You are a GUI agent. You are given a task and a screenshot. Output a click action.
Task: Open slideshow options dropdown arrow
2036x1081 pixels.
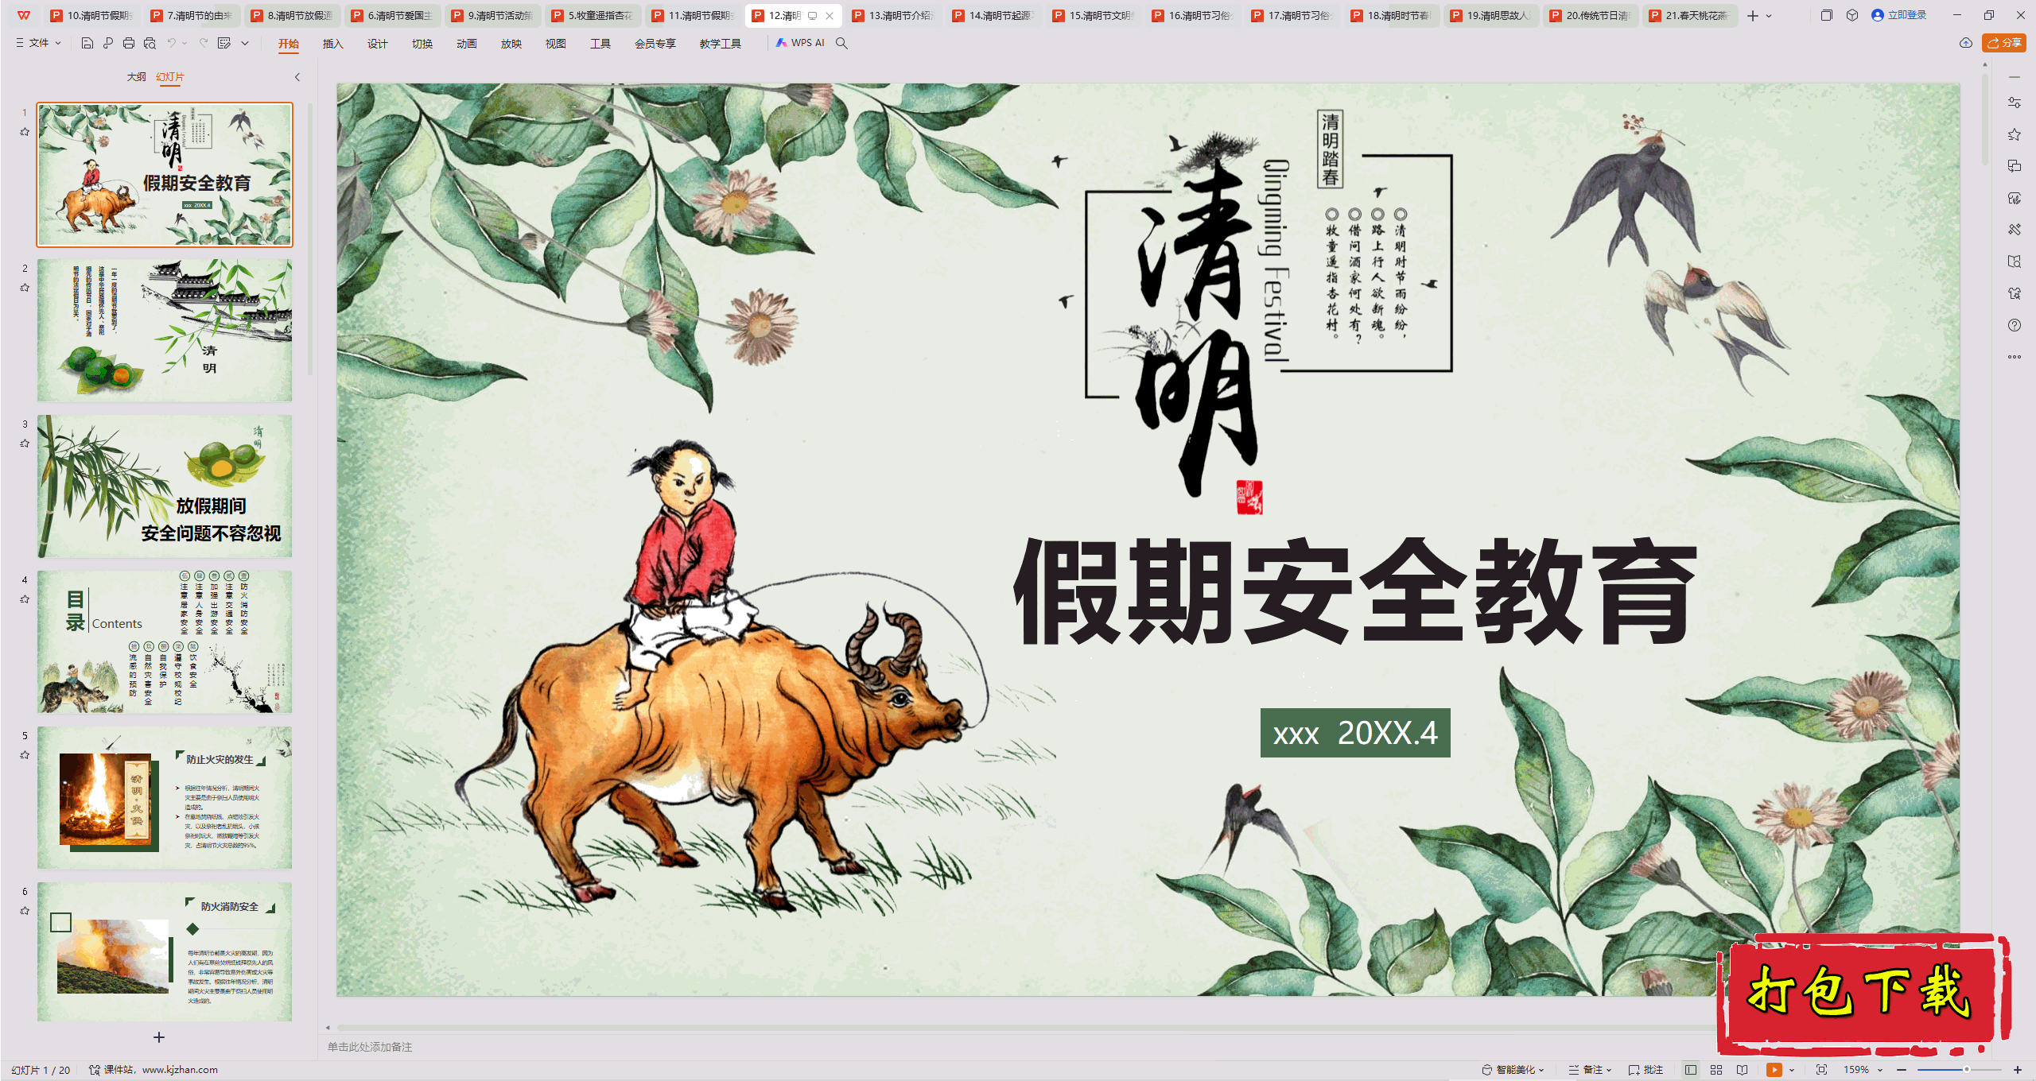[1792, 1070]
